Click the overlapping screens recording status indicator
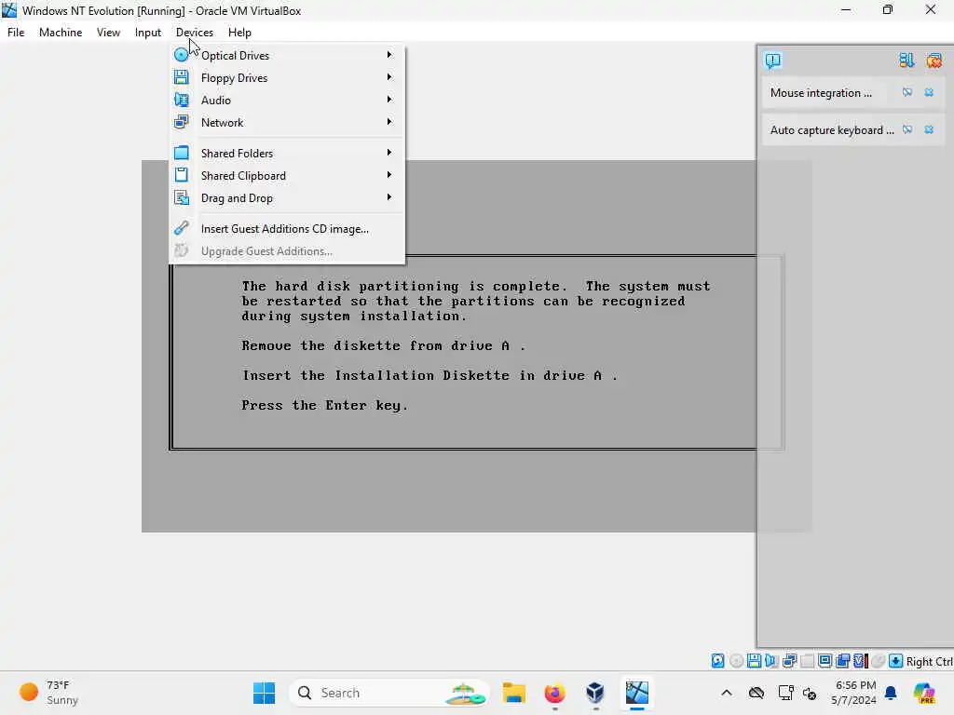Screen dimensions: 954x715 (842, 661)
